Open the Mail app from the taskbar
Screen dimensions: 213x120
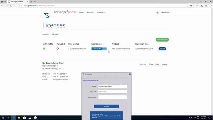click(x=30, y=118)
